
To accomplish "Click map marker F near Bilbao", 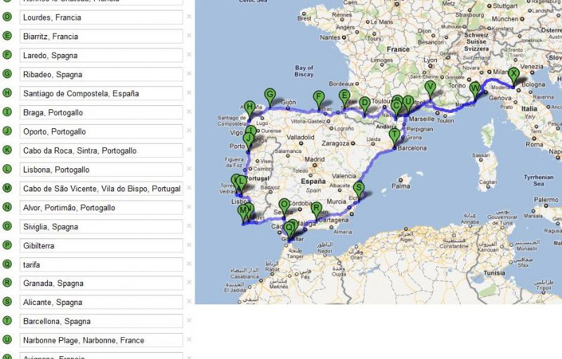I will (318, 97).
